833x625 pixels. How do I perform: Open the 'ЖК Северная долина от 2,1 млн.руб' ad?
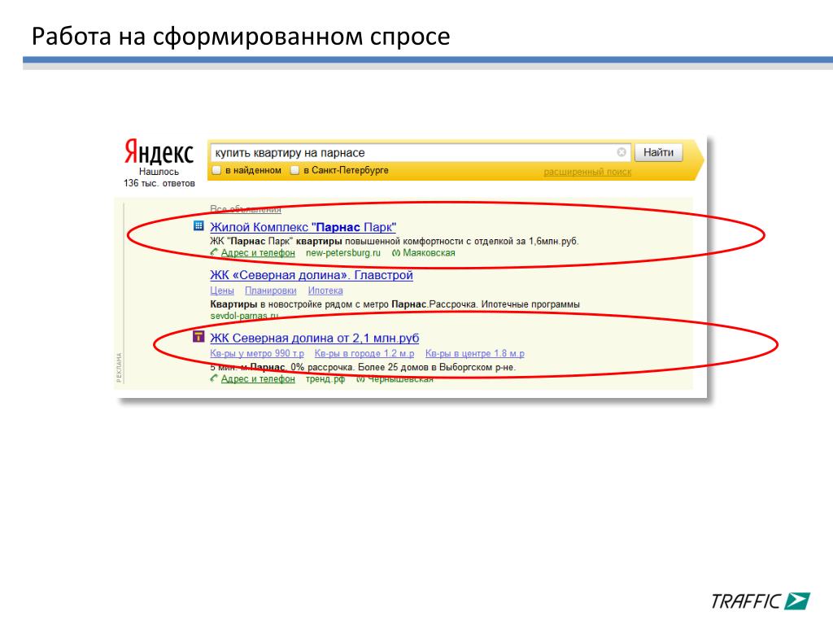[x=315, y=338]
